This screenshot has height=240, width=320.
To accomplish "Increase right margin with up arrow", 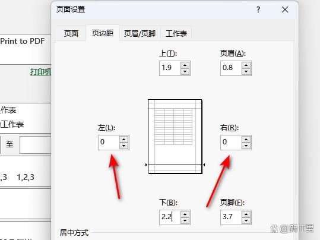I will coord(246,140).
